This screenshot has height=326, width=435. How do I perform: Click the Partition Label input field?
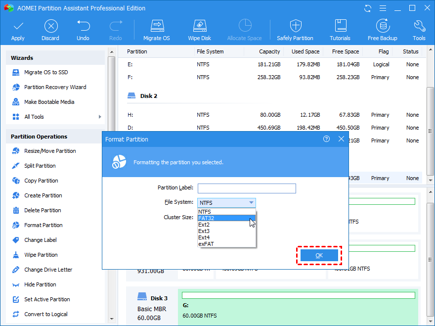[x=247, y=188]
